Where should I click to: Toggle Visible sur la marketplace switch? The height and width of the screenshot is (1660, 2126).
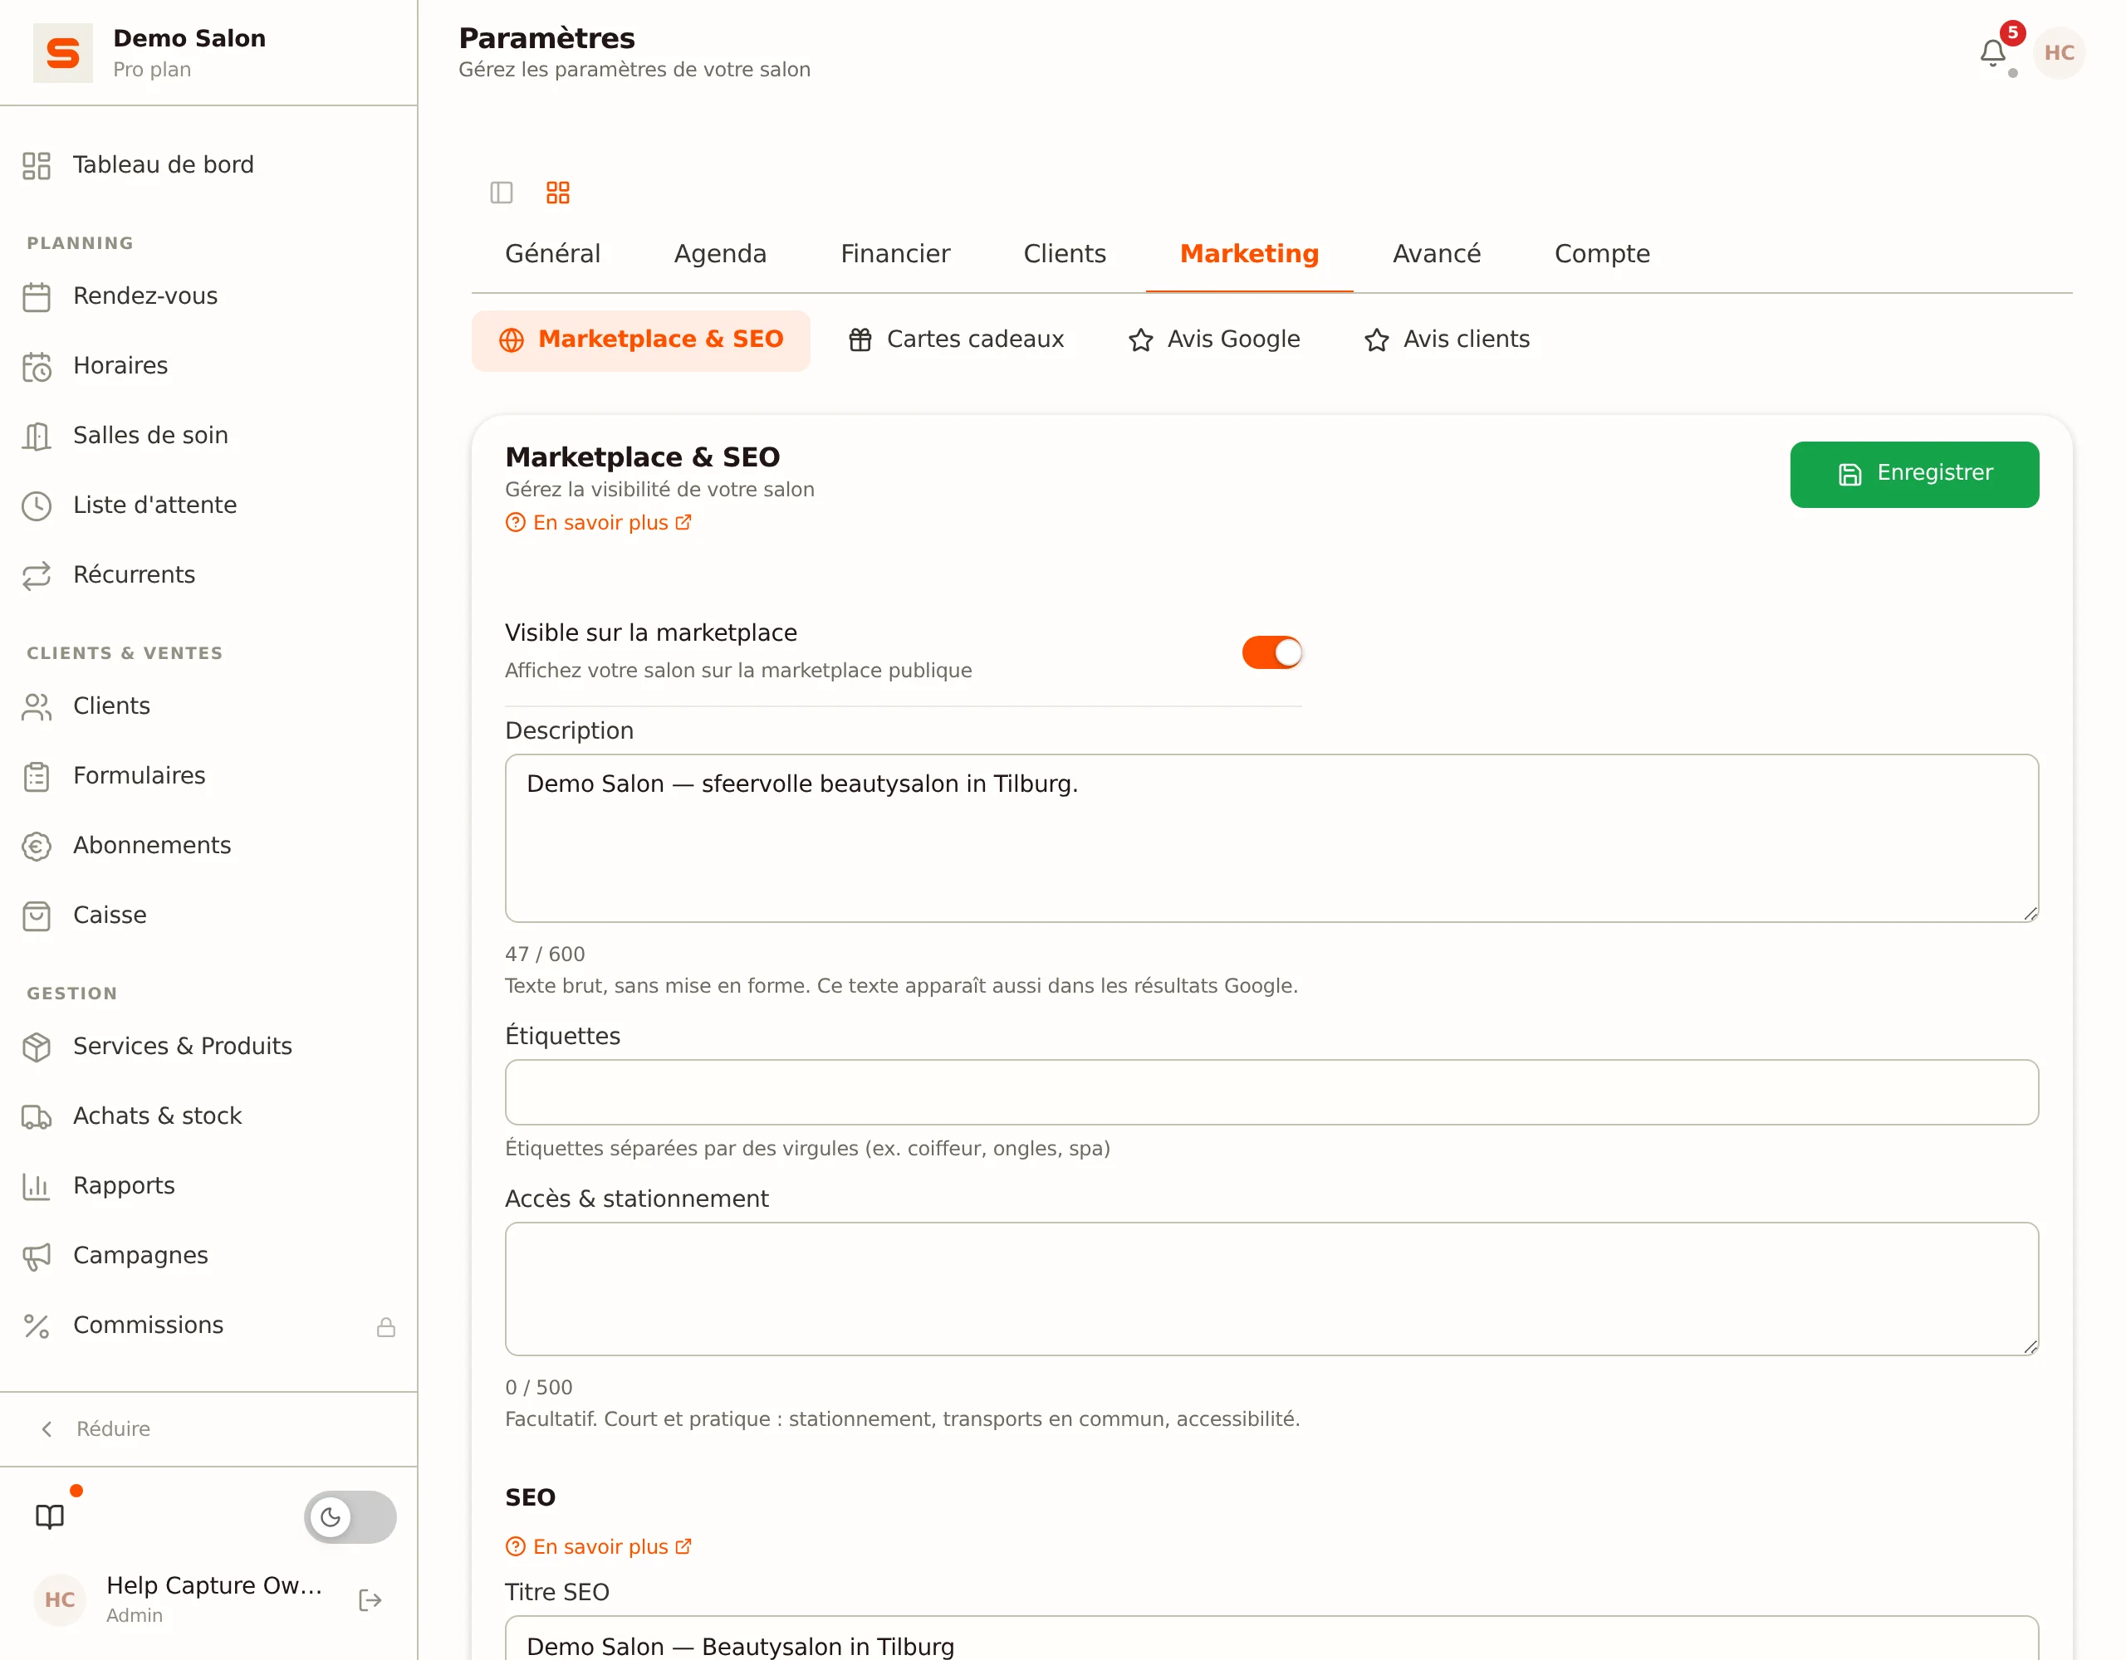pos(1271,652)
